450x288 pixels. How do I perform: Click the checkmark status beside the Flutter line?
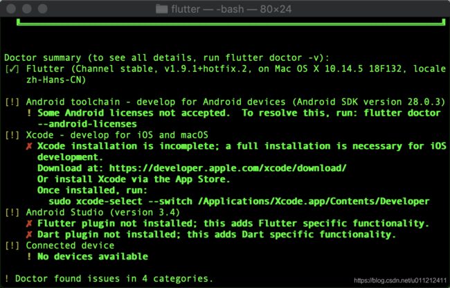[12, 69]
